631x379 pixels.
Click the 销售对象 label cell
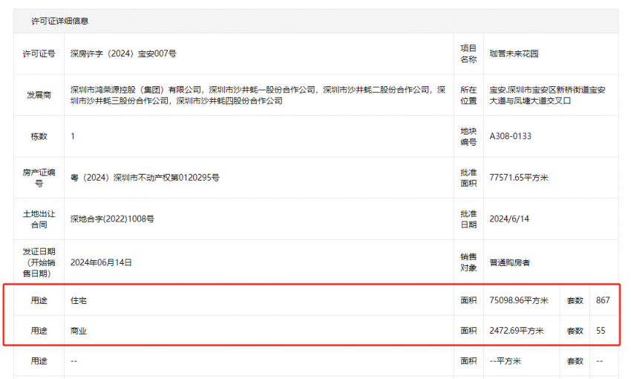pos(468,262)
